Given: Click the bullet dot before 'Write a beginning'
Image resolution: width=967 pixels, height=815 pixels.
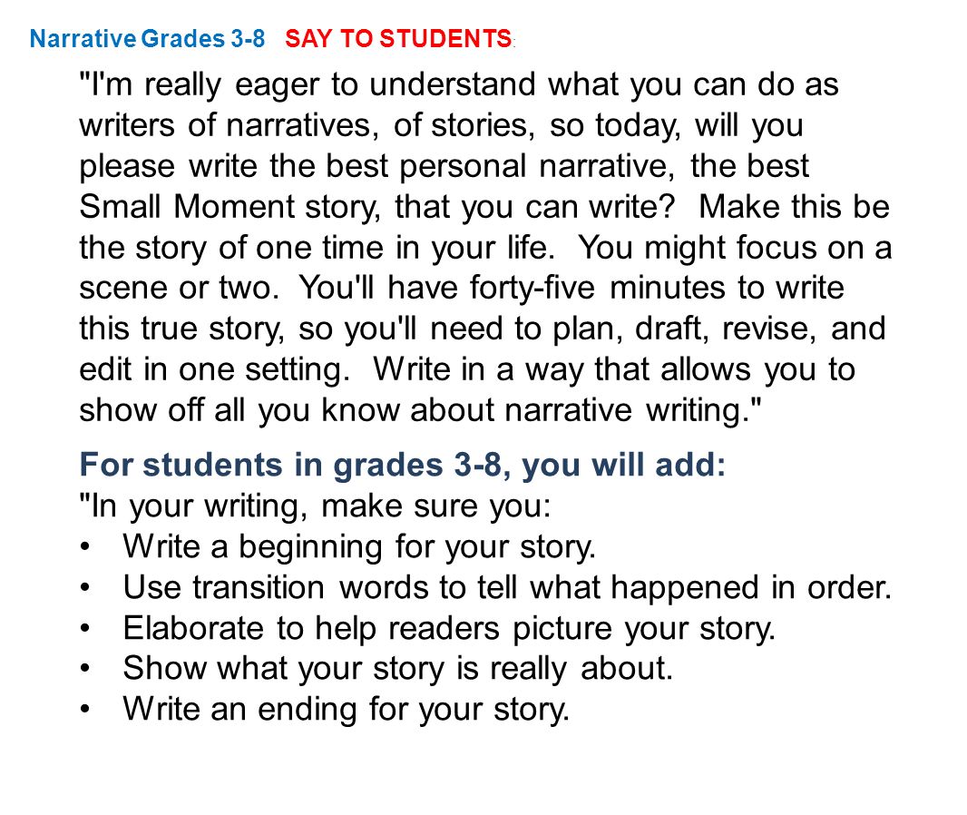Looking at the screenshot, I should [x=85, y=547].
